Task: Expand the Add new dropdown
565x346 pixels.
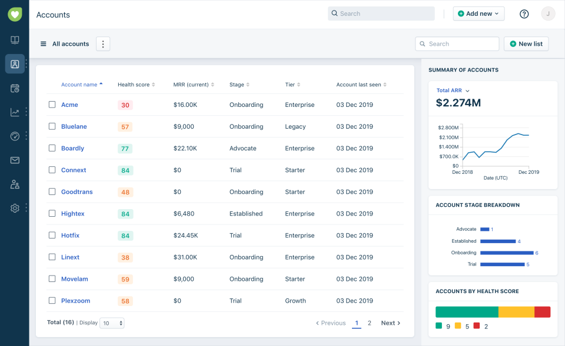Action: [x=478, y=14]
